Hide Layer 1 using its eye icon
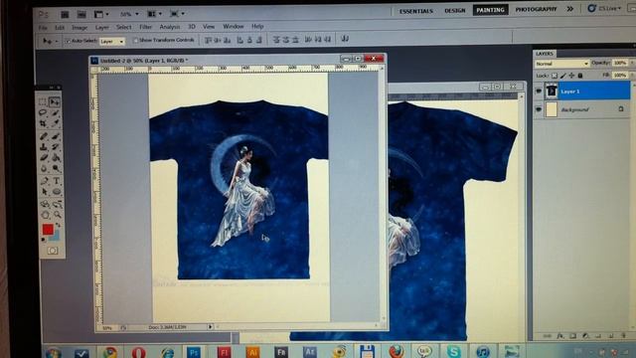This screenshot has height=358, width=636. 539,91
